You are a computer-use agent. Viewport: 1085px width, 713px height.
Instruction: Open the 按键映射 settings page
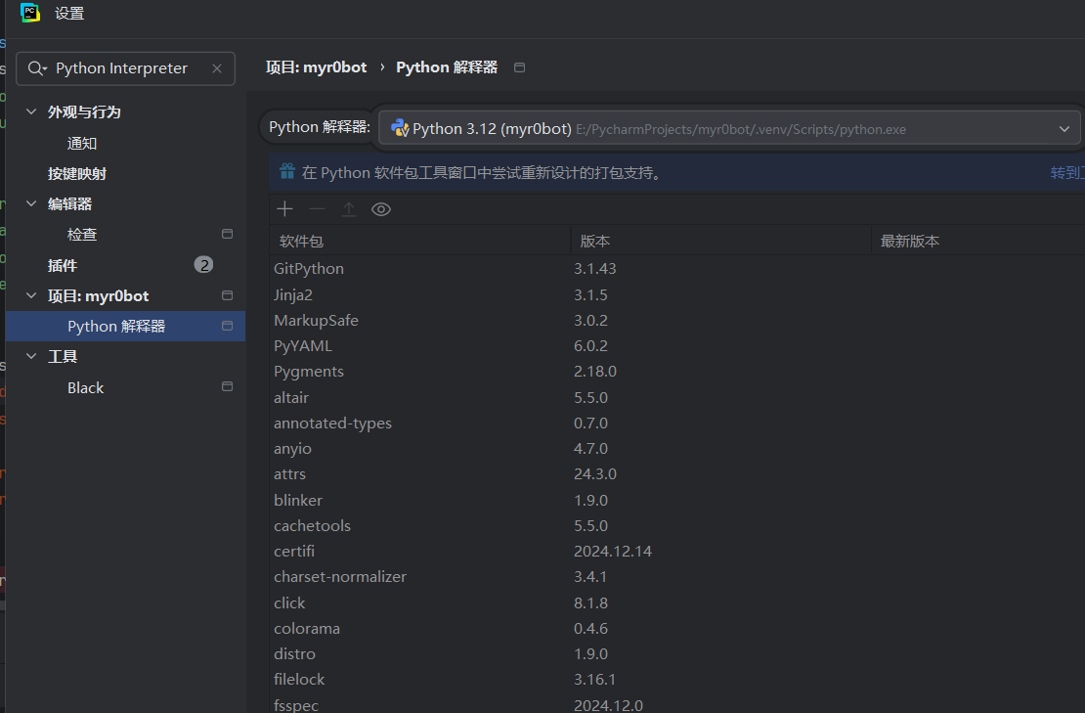(77, 174)
